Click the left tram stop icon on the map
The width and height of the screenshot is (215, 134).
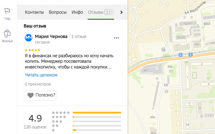(181, 55)
